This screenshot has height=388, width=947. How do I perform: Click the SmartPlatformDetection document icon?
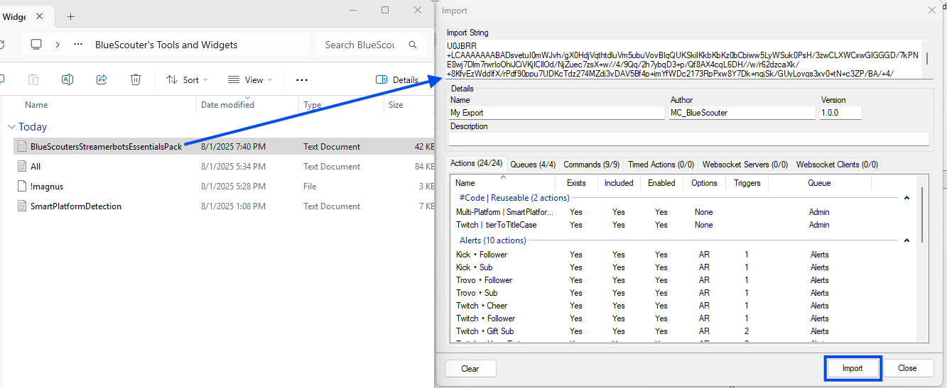[x=21, y=206]
